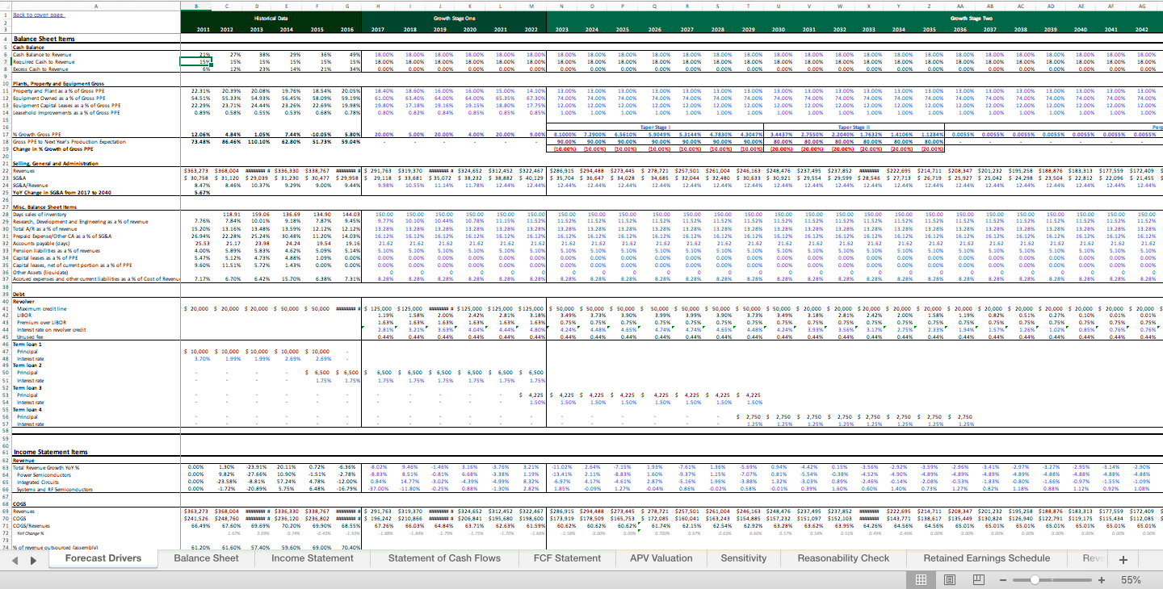Click Income Statement Items heading
1163x589 pixels.
click(50, 452)
